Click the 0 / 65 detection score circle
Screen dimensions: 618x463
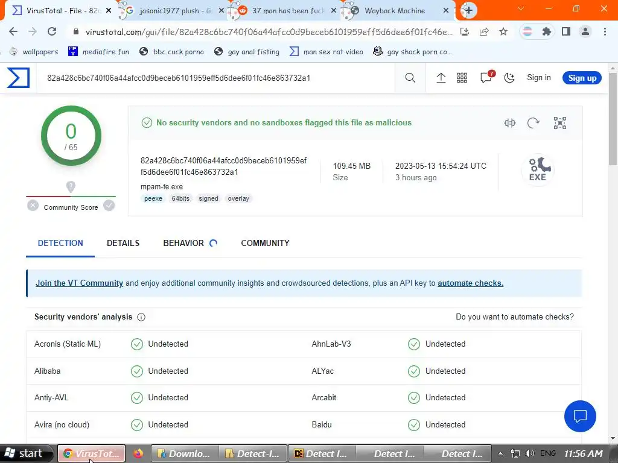(71, 136)
